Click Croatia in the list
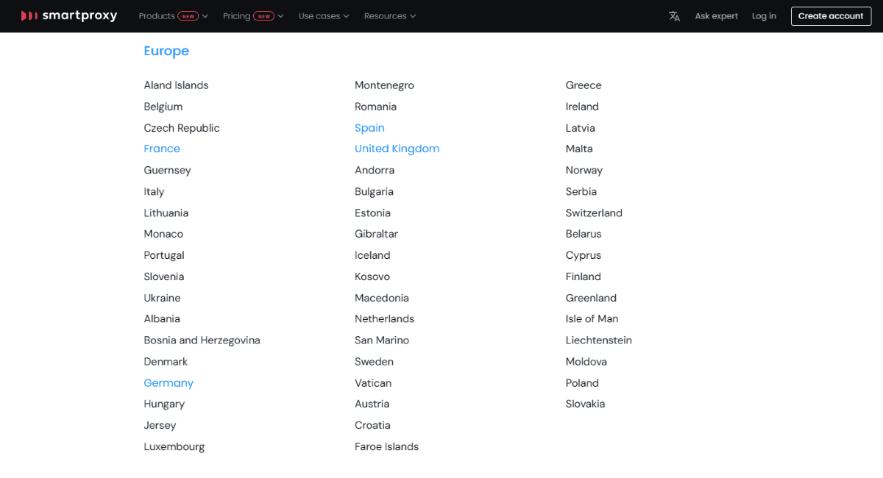This screenshot has height=478, width=883. point(372,425)
